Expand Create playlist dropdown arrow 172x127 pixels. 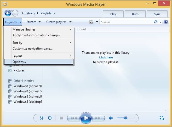70,22
